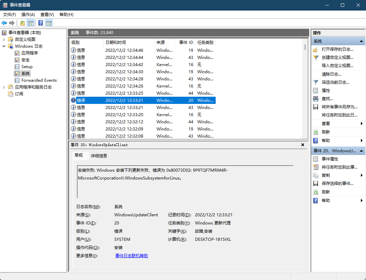The width and height of the screenshot is (366, 280).
Task: Collapse the 系统 action group
Action: [362, 41]
